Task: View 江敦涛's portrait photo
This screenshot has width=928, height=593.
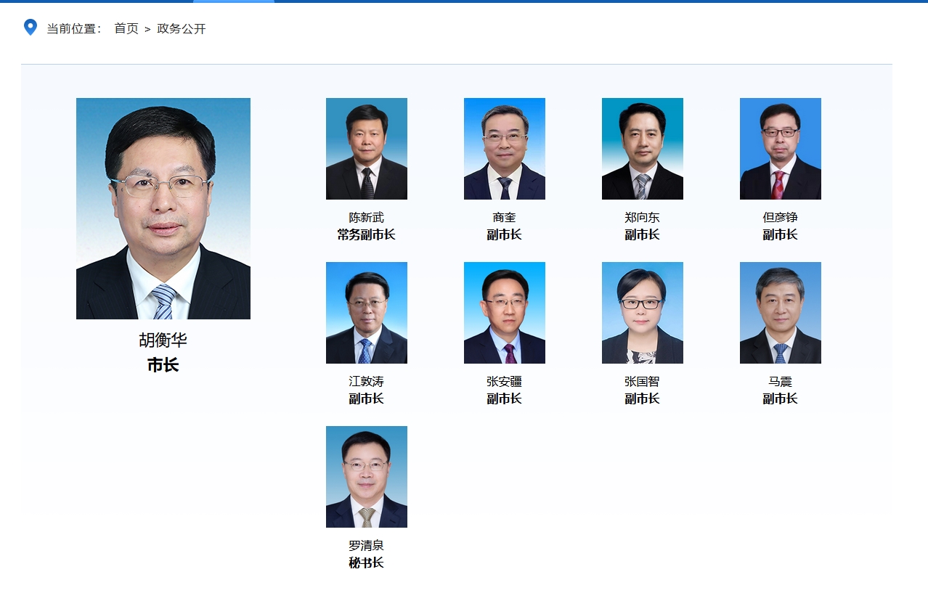Action: 367,313
